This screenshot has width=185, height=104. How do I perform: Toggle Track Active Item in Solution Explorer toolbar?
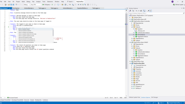pyautogui.click(x=144, y=11)
